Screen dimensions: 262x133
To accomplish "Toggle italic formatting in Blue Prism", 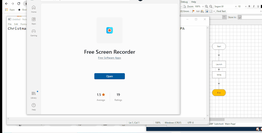I will [254, 7].
